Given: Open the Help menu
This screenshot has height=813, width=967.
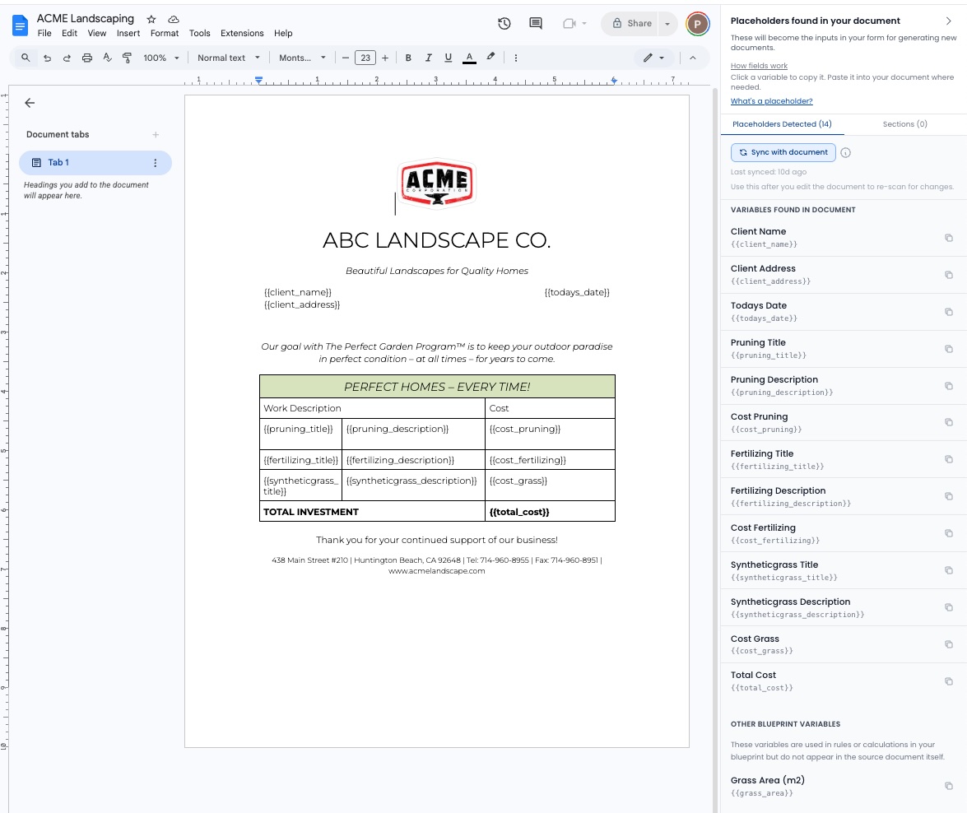Looking at the screenshot, I should click(x=283, y=33).
